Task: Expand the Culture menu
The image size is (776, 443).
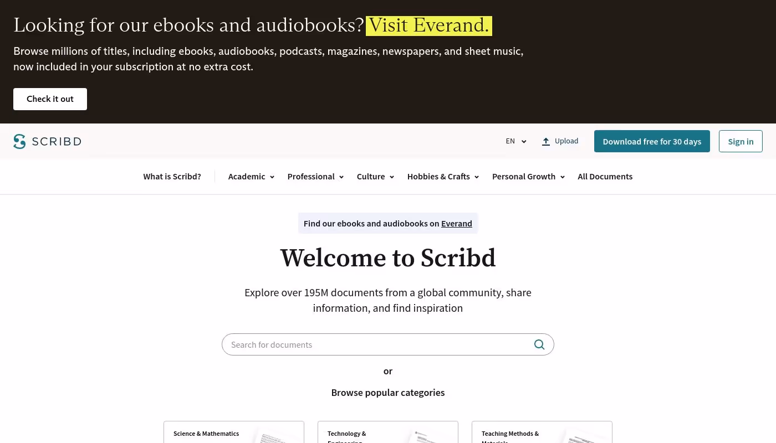Action: [x=375, y=177]
